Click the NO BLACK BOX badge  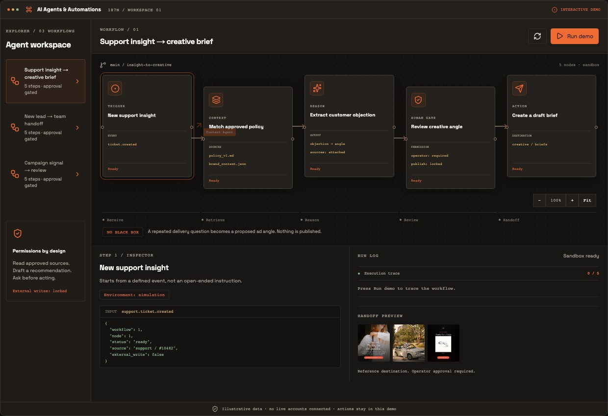pos(123,232)
